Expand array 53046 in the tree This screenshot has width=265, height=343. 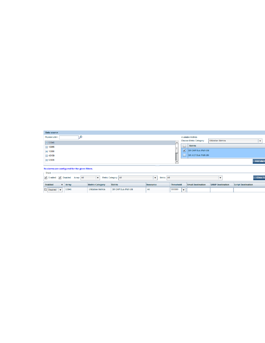coord(47,143)
